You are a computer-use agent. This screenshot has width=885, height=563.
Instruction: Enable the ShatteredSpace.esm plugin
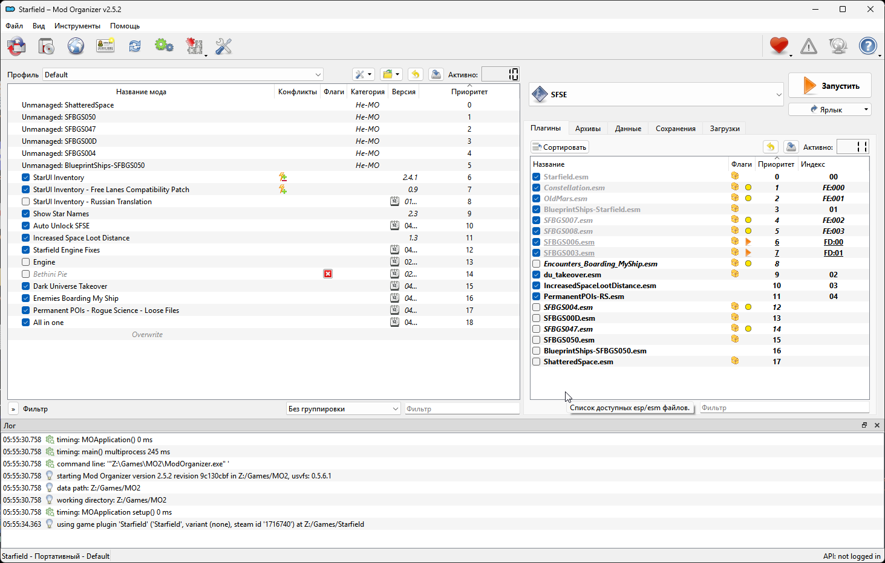(537, 362)
